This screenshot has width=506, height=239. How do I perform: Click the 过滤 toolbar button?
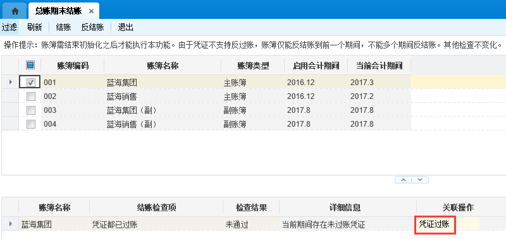(x=9, y=27)
